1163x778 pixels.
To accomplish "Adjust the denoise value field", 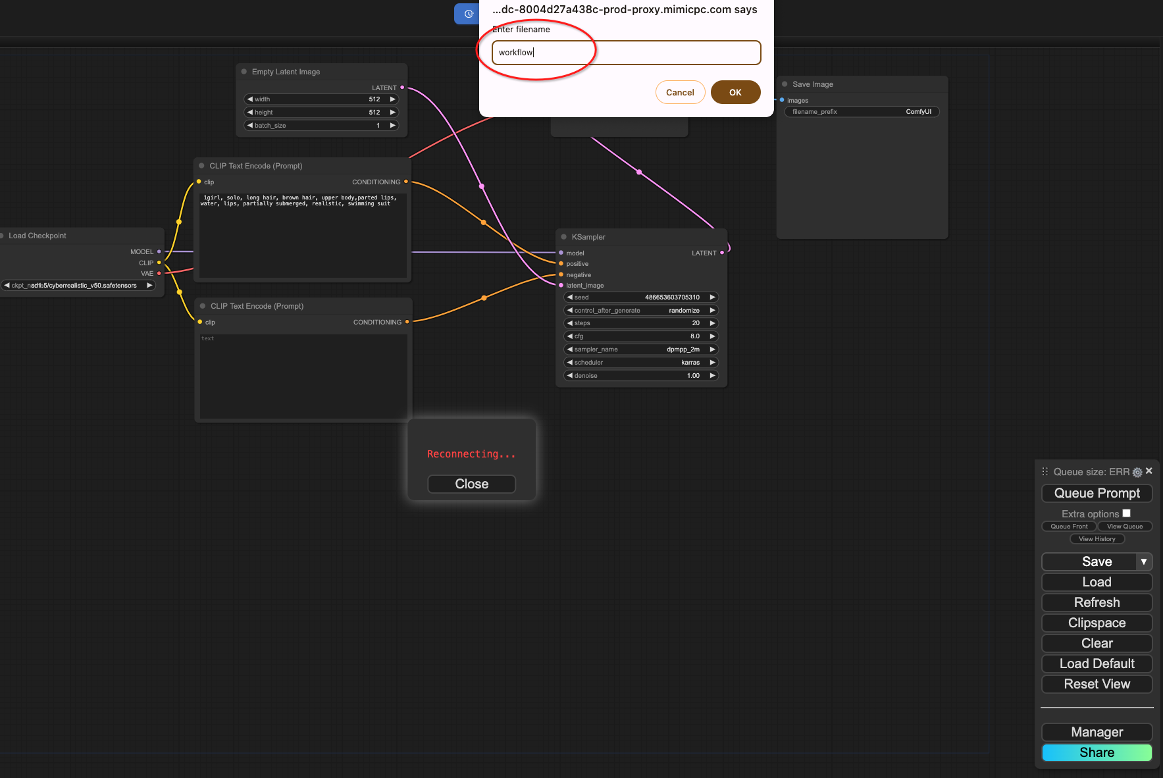I will [x=641, y=376].
